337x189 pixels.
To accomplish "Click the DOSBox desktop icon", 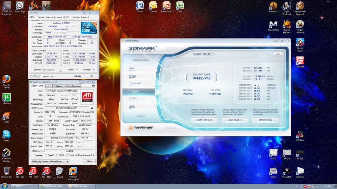I will pos(300,136).
